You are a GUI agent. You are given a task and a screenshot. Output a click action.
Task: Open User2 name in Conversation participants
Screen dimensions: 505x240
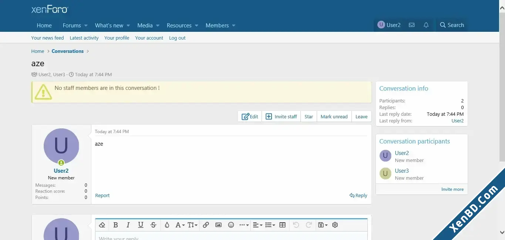tap(402, 153)
